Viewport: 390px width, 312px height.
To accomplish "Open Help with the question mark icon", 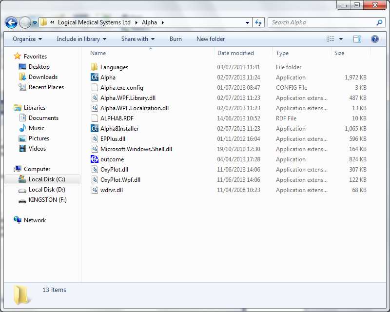I will (x=374, y=39).
